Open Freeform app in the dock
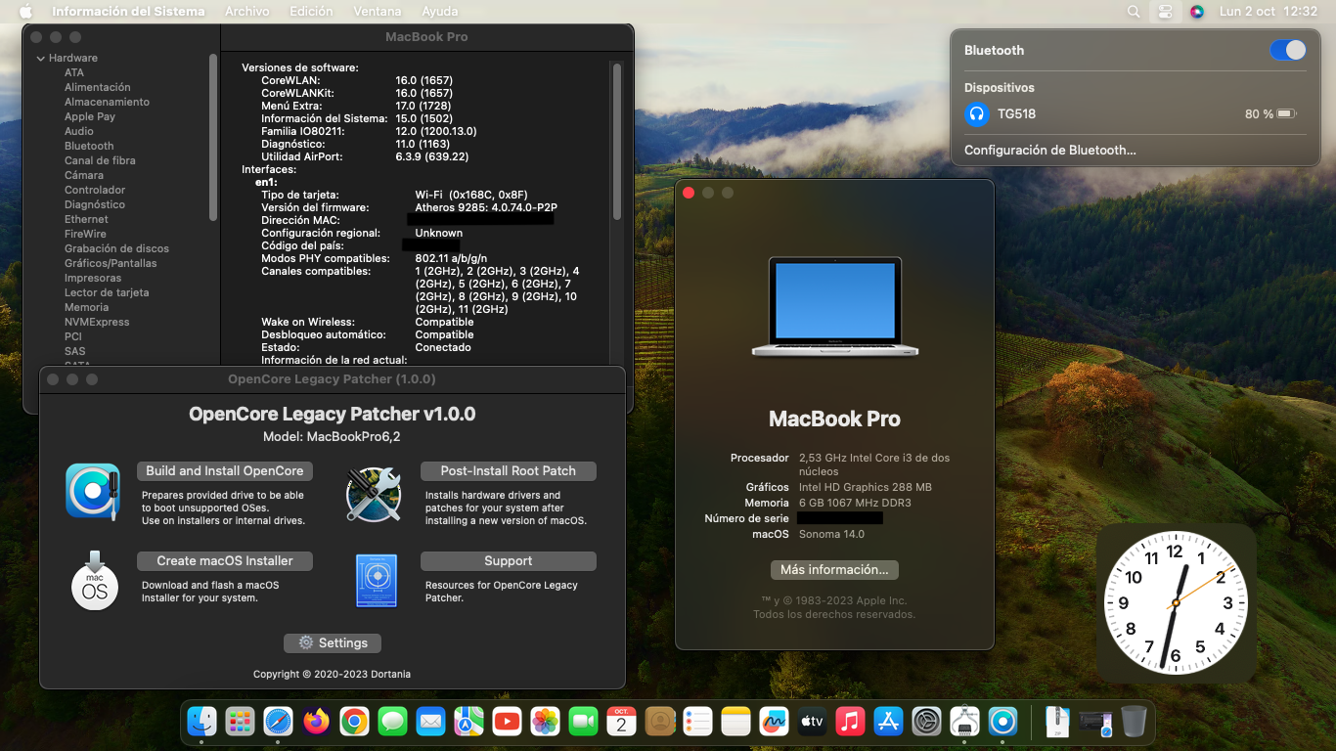The height and width of the screenshot is (751, 1336). (x=774, y=722)
